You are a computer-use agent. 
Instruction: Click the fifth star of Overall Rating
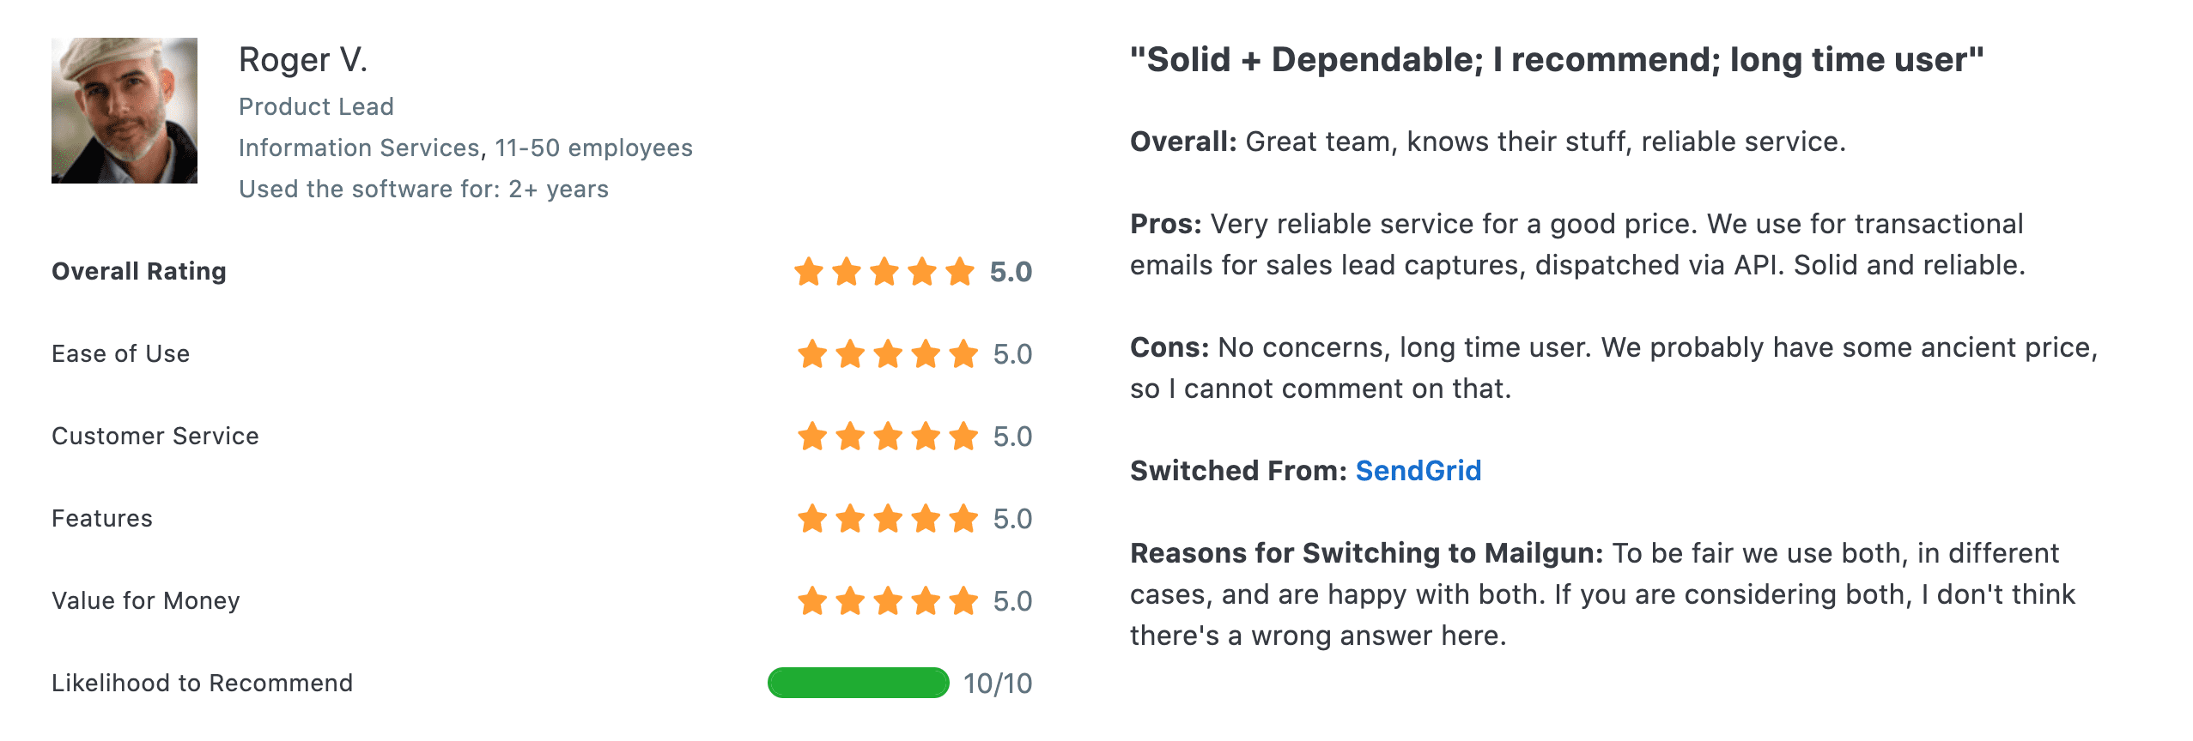[x=960, y=272]
